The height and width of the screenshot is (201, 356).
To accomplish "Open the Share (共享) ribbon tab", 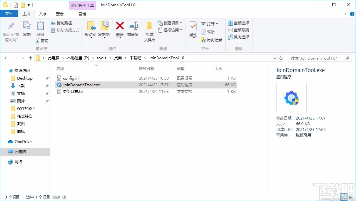I will (43, 14).
